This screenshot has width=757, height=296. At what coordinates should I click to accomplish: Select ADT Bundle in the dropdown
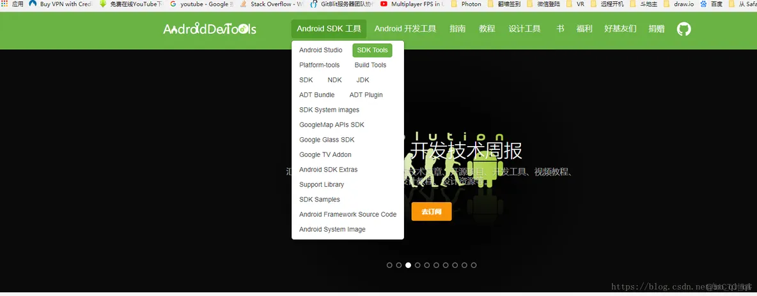316,95
